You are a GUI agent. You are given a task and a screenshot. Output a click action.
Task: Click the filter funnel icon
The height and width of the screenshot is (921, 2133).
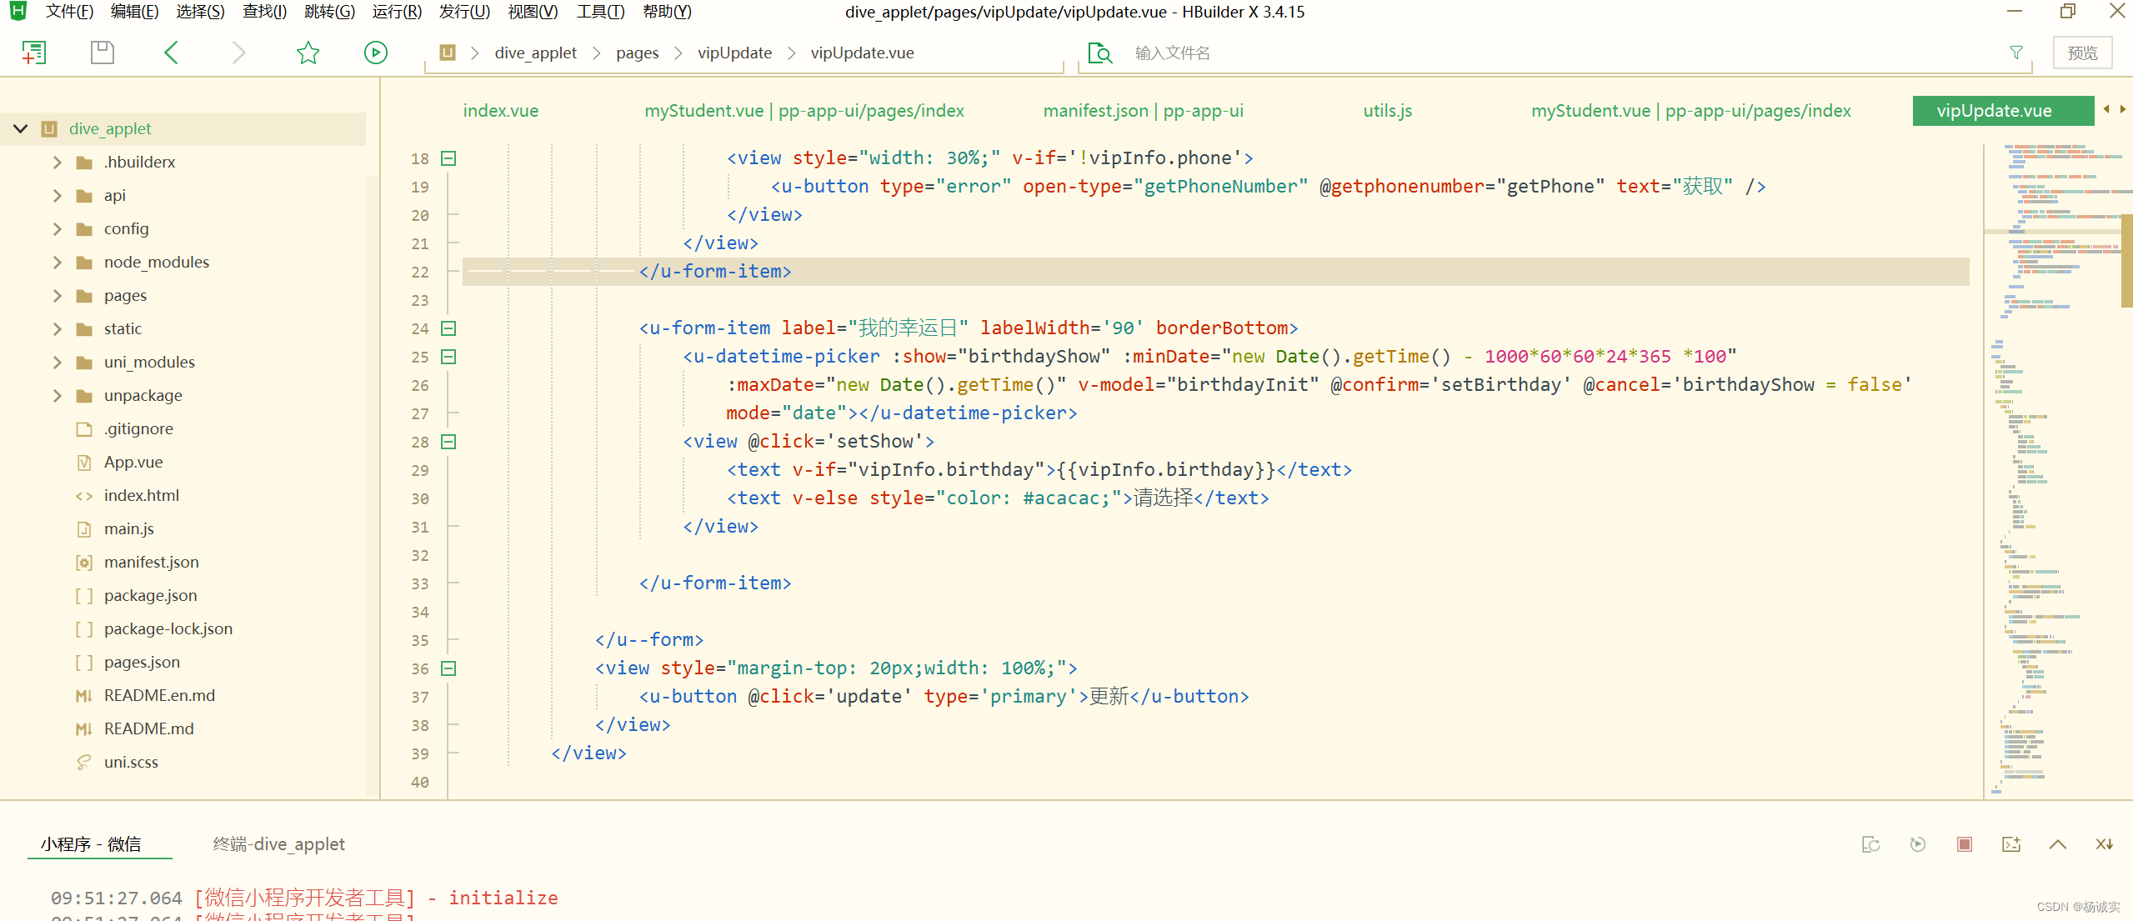(2015, 53)
